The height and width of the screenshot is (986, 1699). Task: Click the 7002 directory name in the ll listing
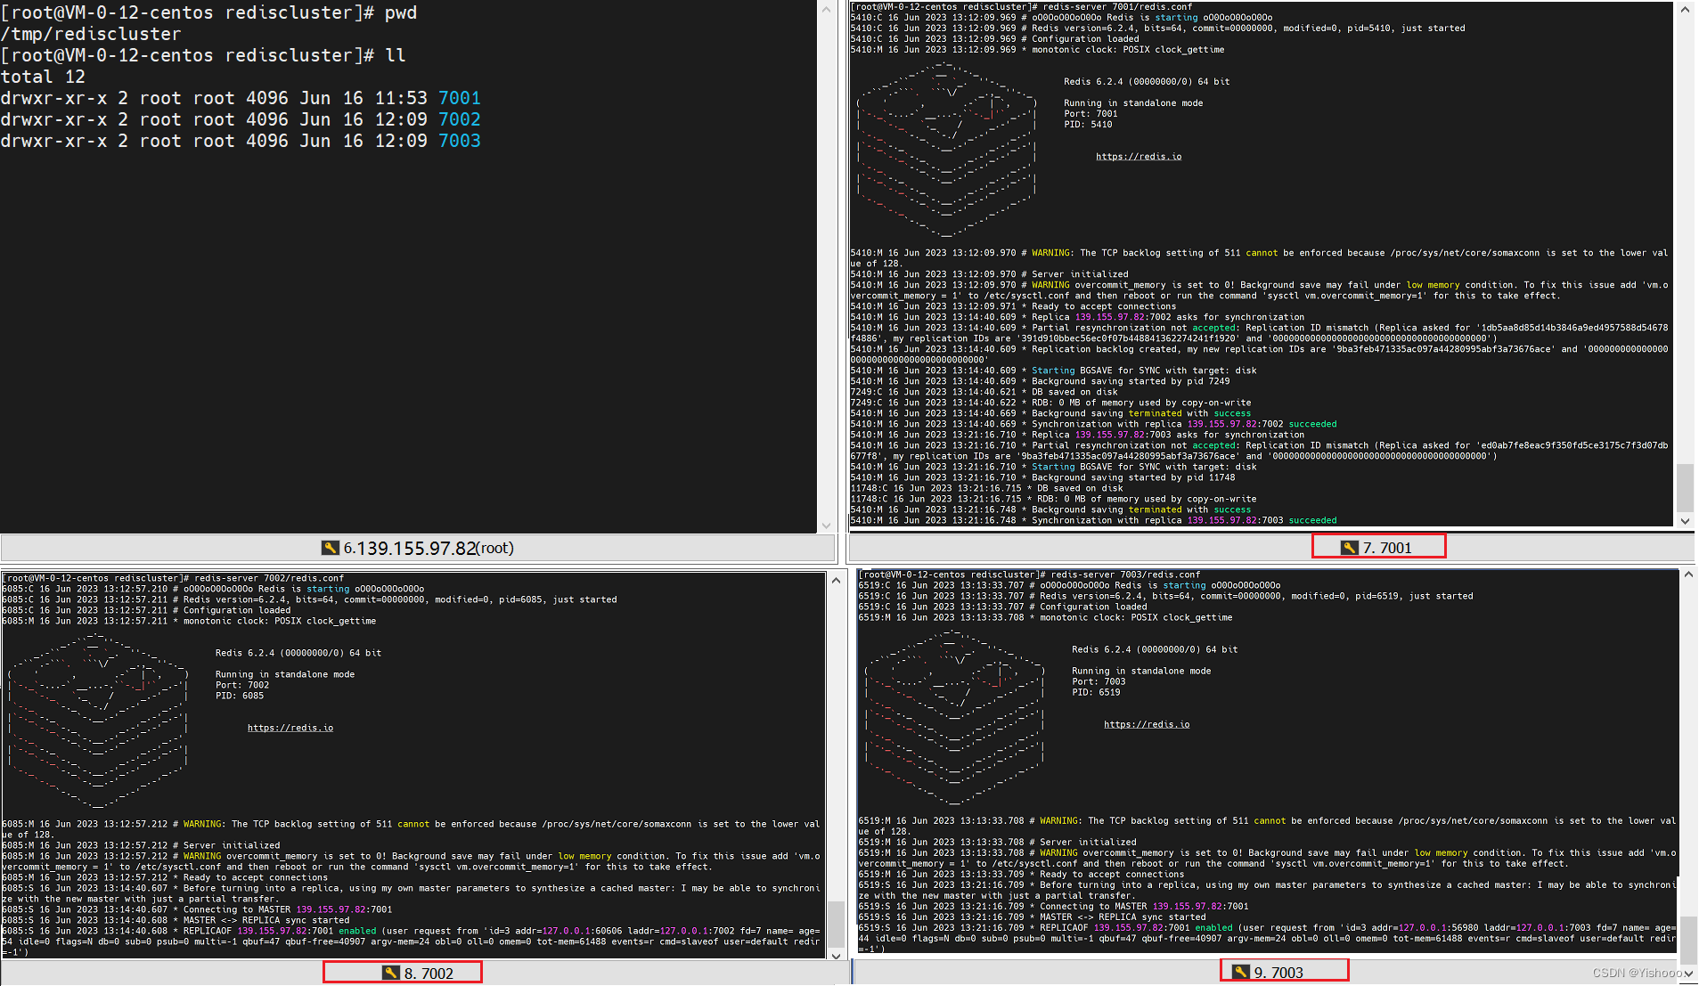coord(460,119)
